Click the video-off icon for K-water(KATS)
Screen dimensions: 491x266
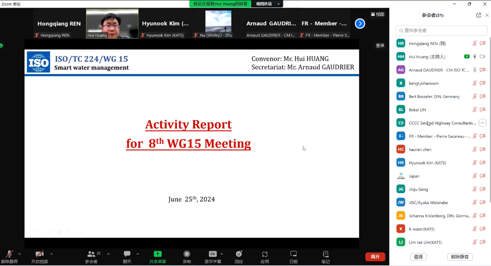pyautogui.click(x=482, y=229)
